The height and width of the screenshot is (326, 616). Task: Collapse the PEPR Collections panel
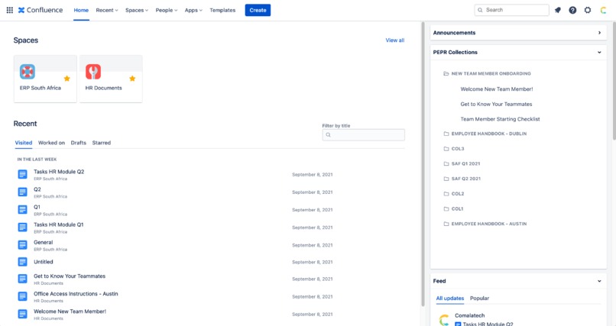pos(599,52)
